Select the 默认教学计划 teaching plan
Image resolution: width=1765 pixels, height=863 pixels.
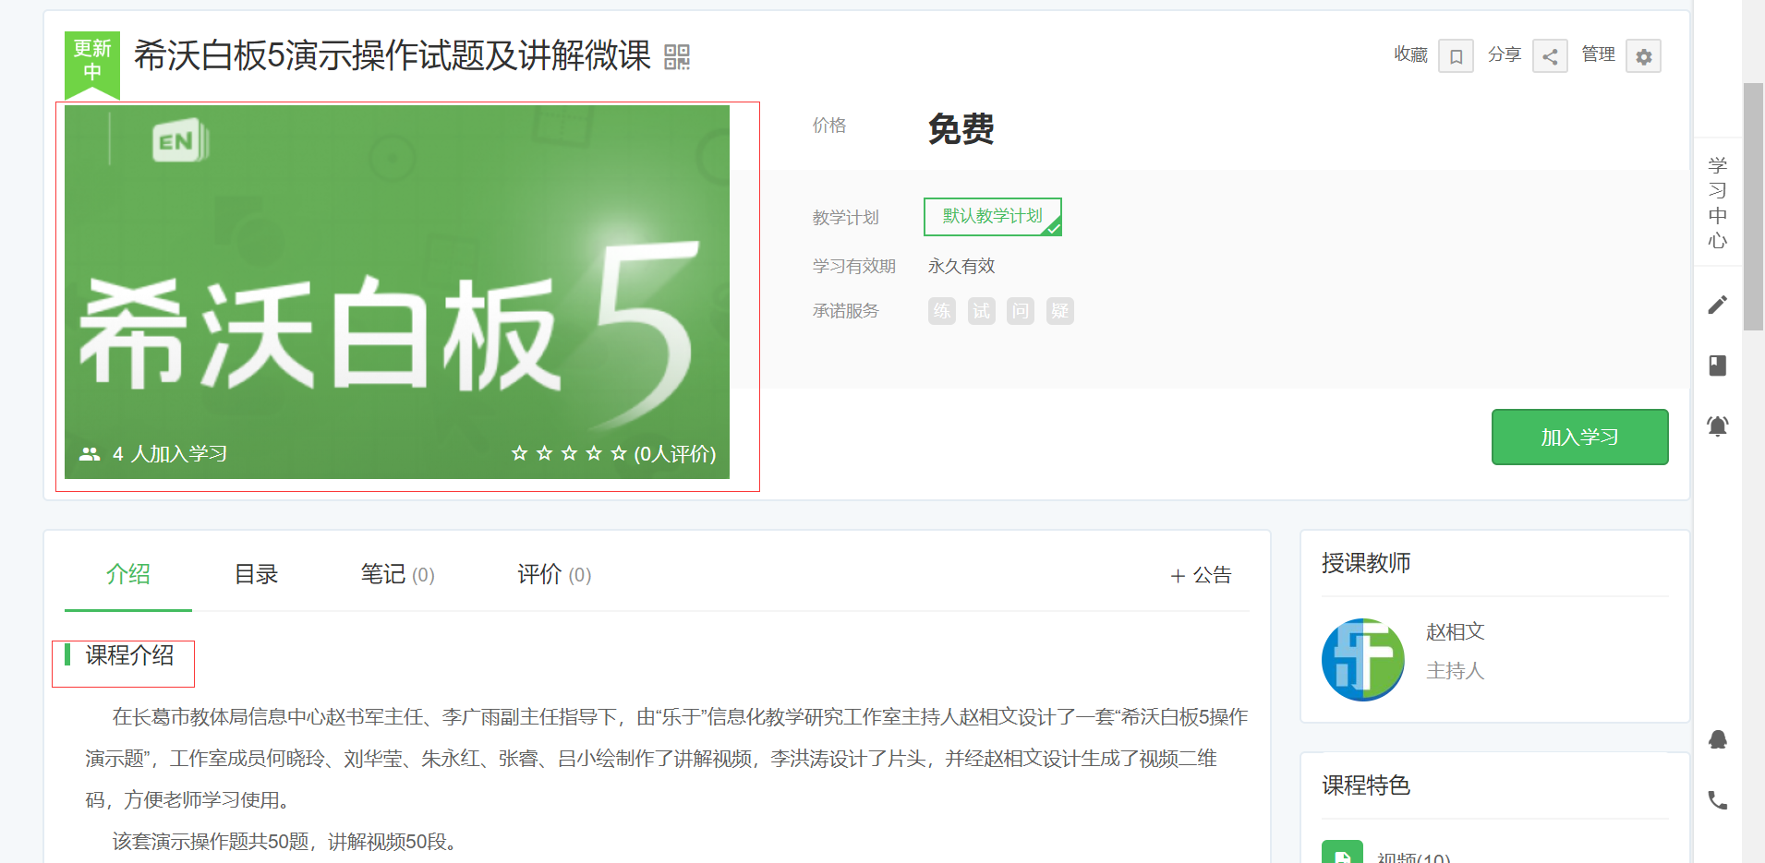point(993,217)
